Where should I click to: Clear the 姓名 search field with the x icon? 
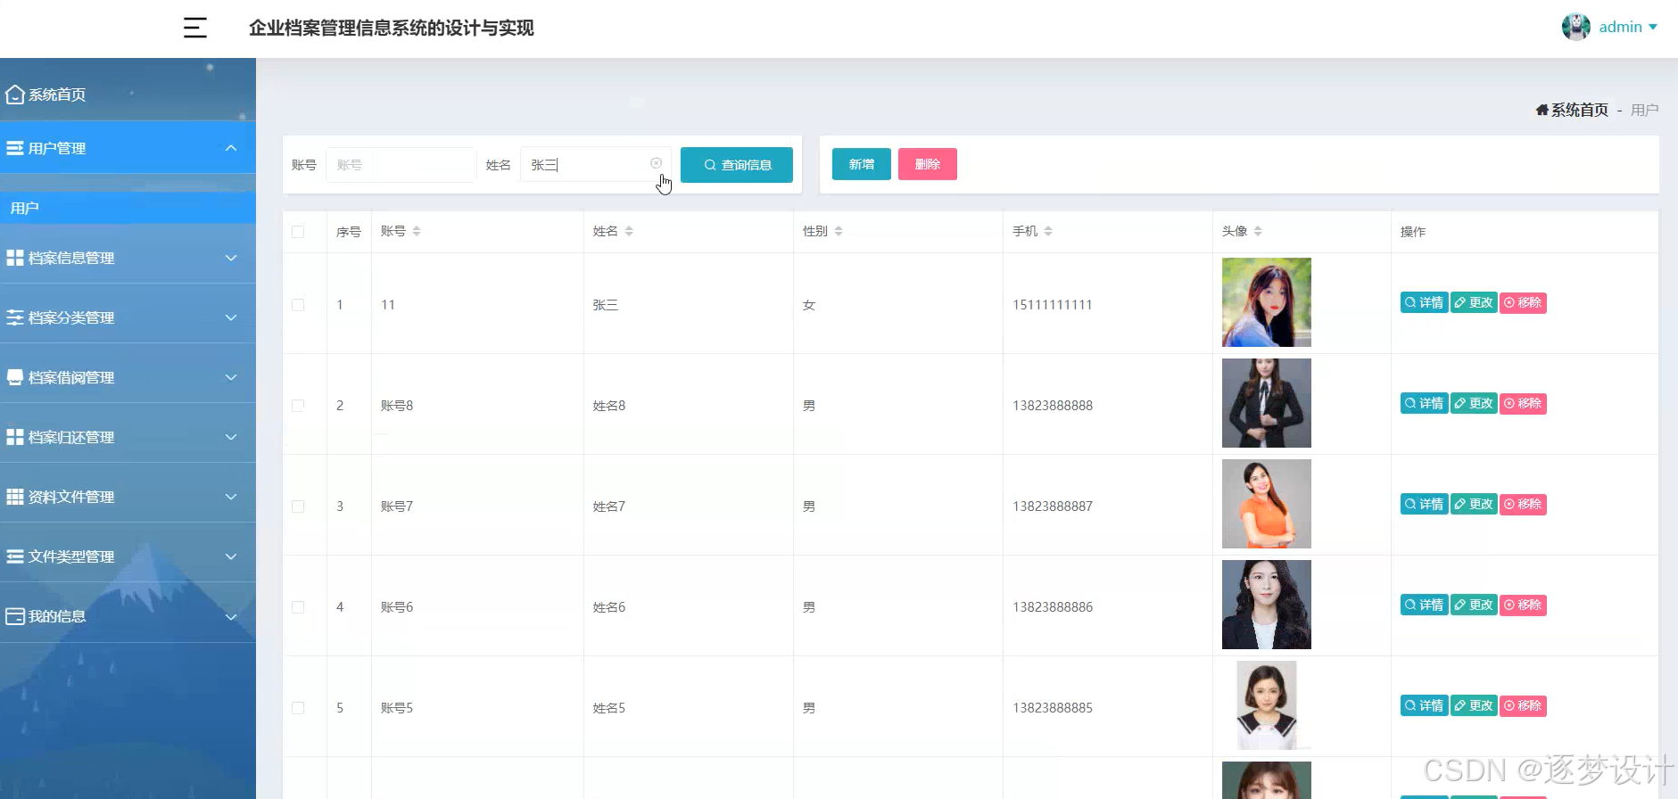[656, 163]
